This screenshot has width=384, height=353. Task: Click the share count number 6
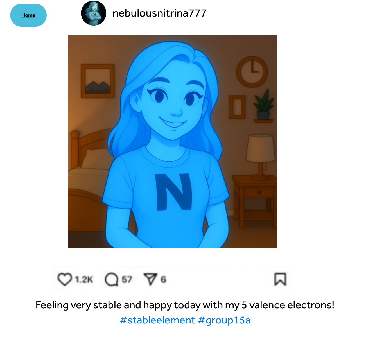pyautogui.click(x=163, y=279)
